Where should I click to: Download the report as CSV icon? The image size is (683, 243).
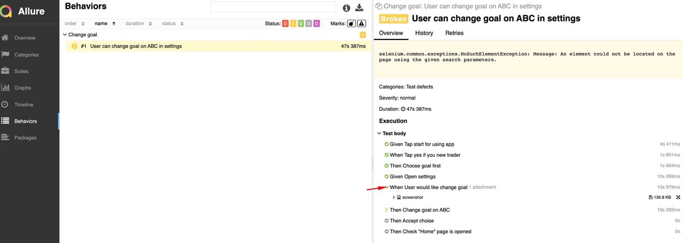[360, 7]
